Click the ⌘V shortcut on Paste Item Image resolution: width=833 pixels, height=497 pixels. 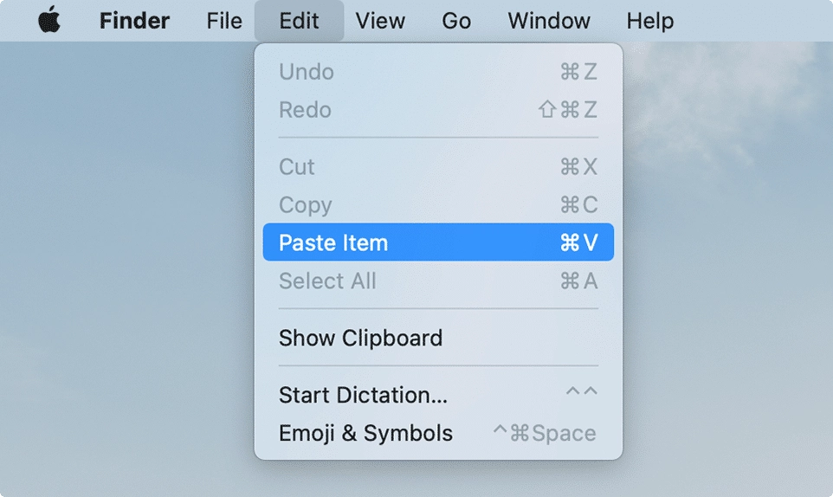[578, 243]
